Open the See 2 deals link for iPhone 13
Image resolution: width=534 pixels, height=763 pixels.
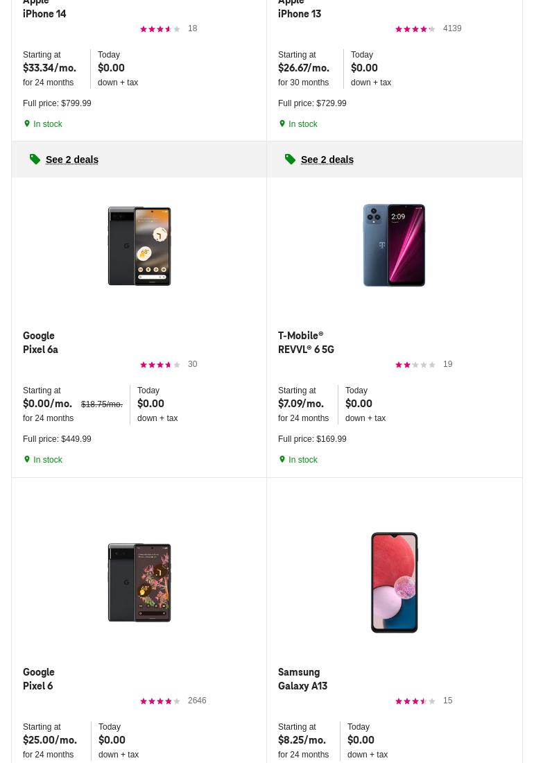[327, 160]
